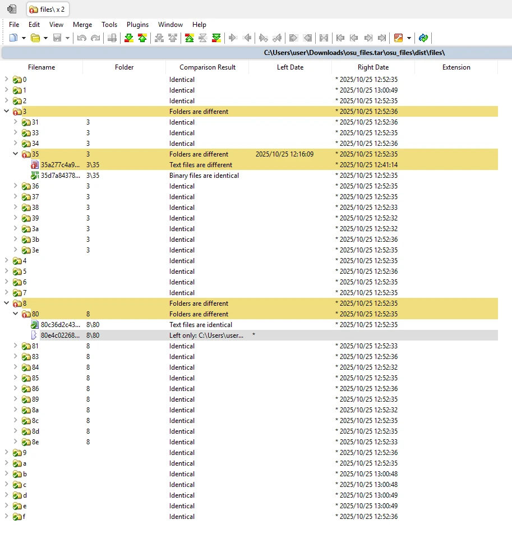Click the New document toolbar icon
This screenshot has width=512, height=538.
pos(13,38)
